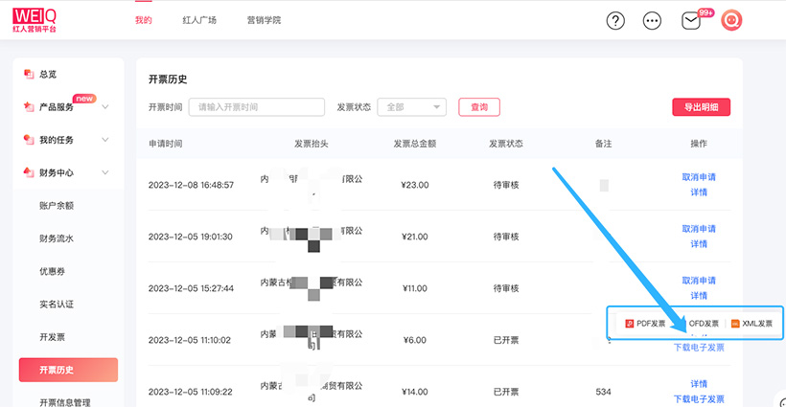Focus the 开票时间 date input field
The height and width of the screenshot is (407, 786).
tap(257, 107)
